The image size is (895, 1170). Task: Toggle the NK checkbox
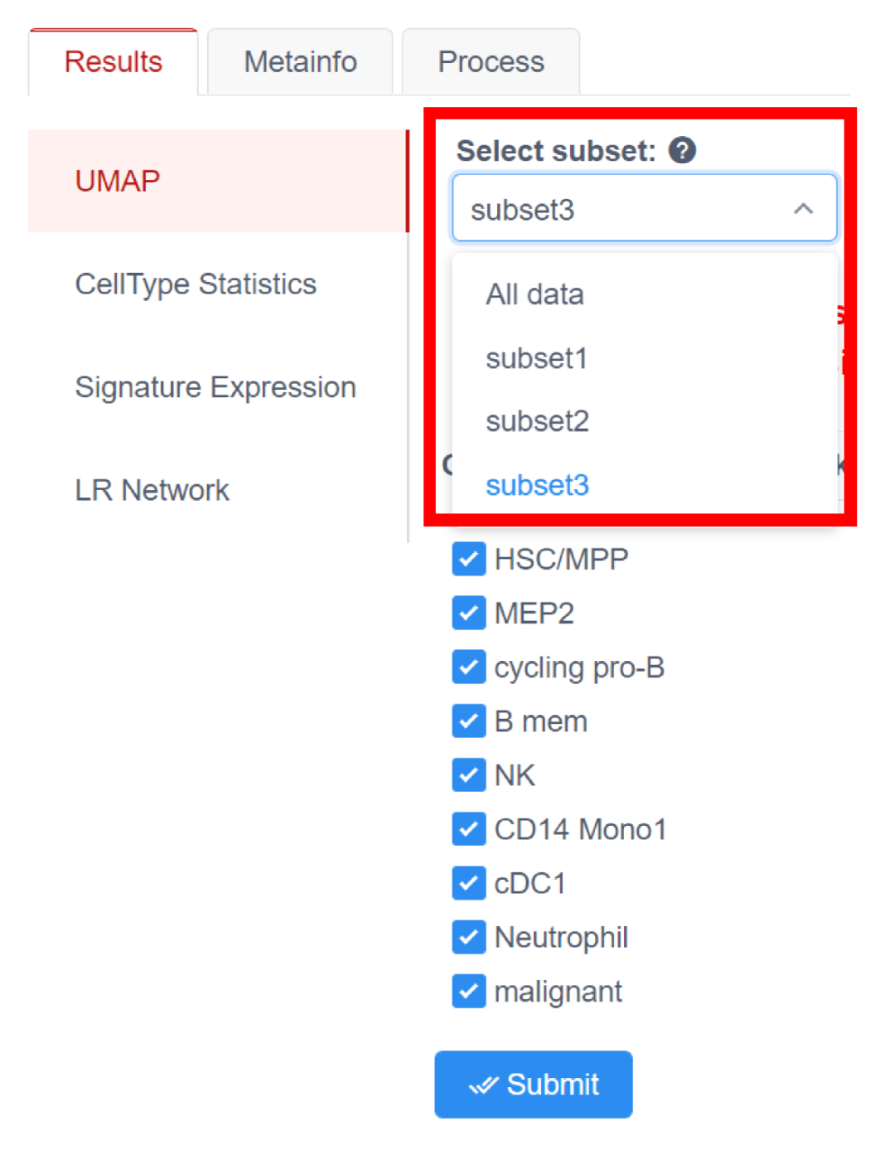pos(468,774)
